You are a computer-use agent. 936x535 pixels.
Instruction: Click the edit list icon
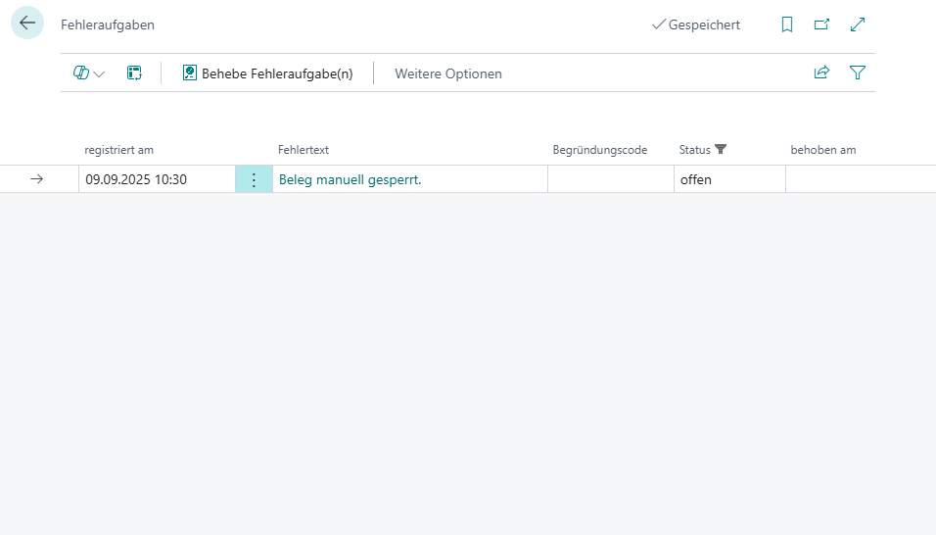tap(134, 73)
